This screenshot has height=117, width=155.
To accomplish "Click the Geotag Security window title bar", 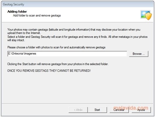I will [77, 4].
